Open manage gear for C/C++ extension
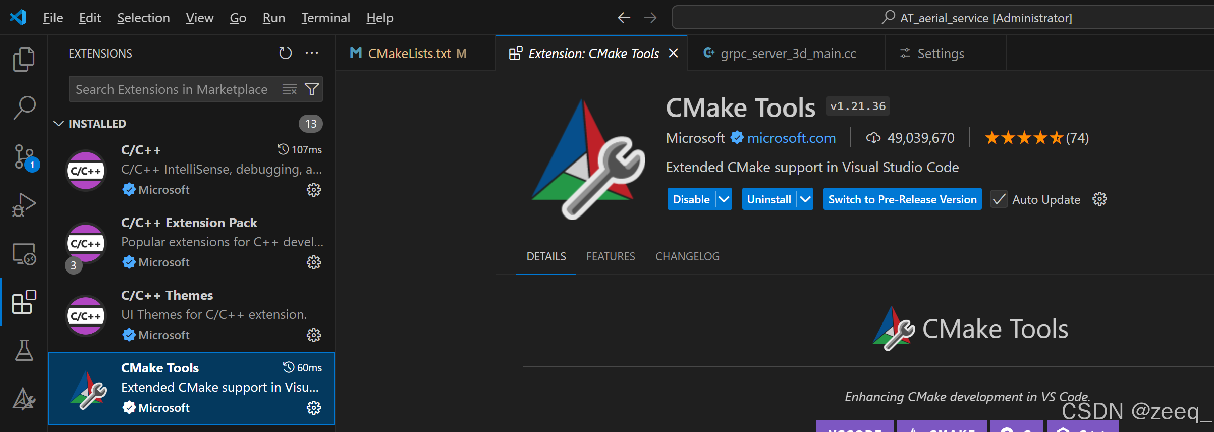 pyautogui.click(x=314, y=190)
